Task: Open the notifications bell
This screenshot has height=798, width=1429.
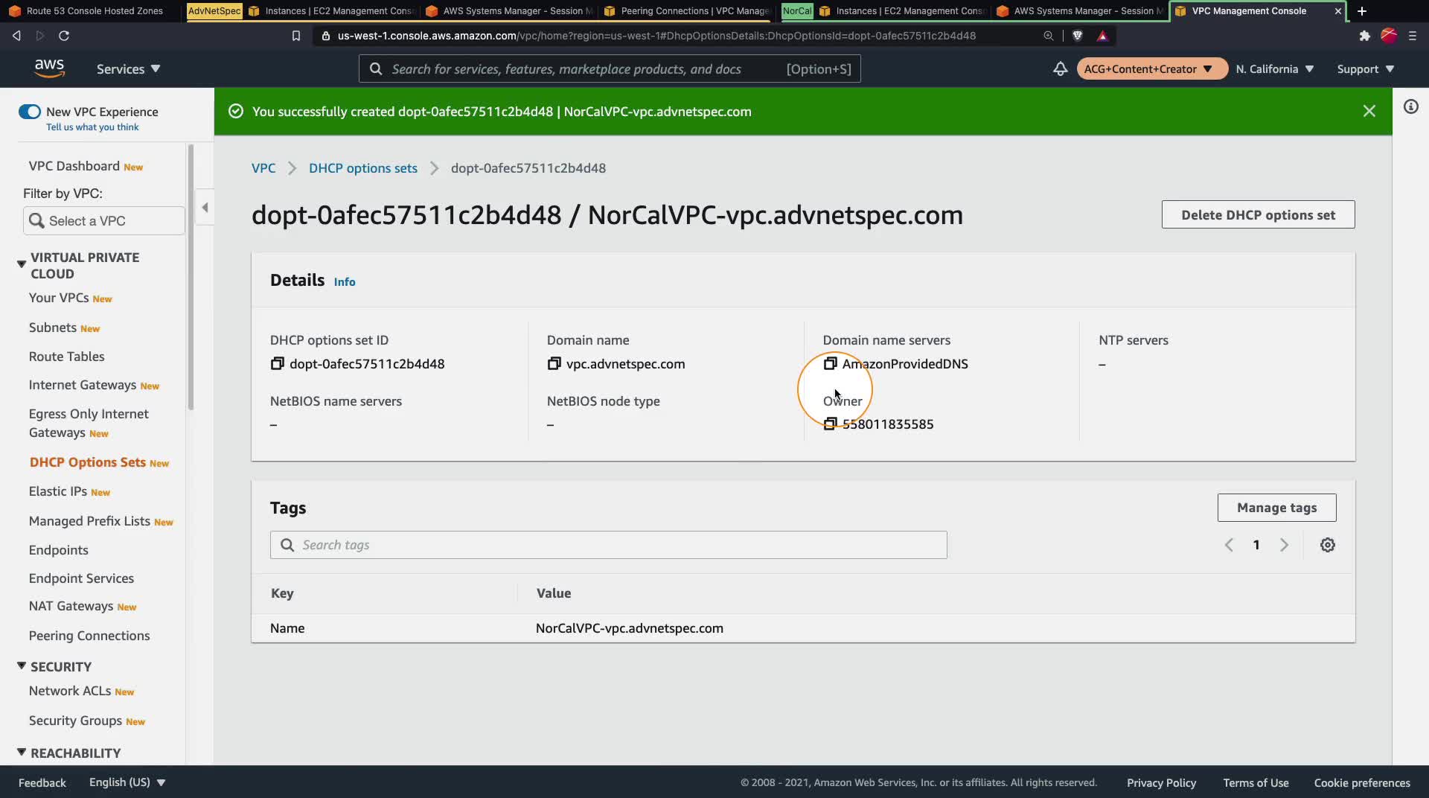Action: (x=1060, y=68)
